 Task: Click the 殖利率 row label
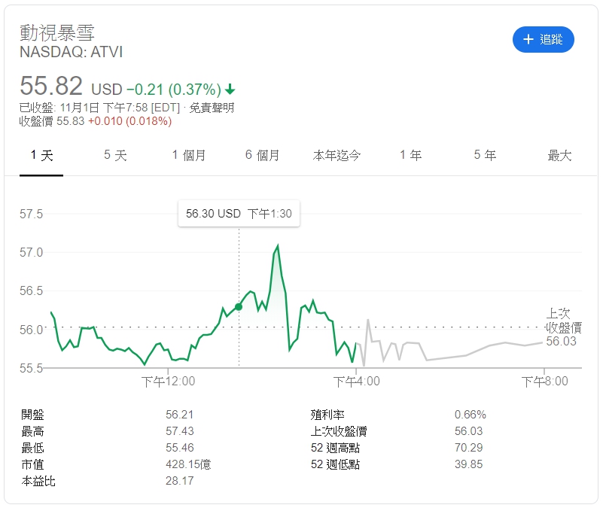coord(327,415)
